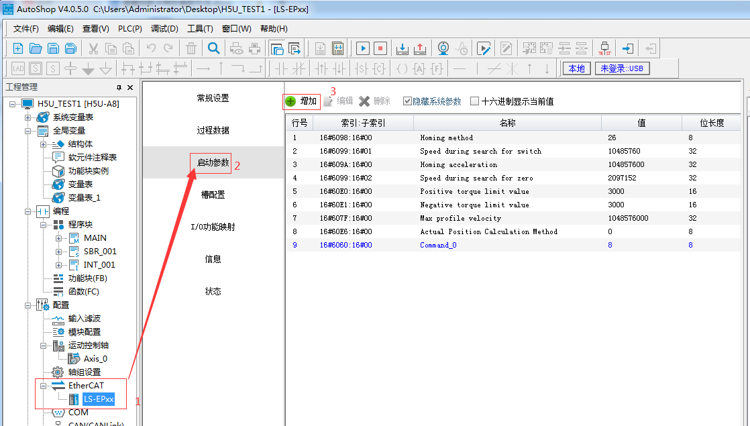Viewport: 750px width, 426px height.
Task: Open the 文件(F) menu
Action: (26, 29)
